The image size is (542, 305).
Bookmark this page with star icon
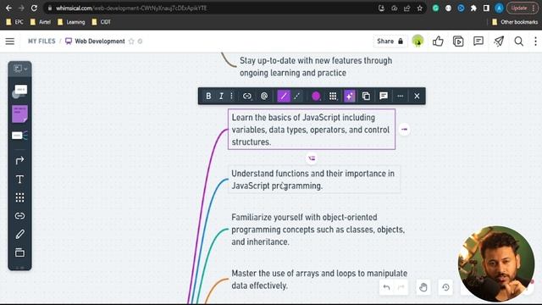tap(420, 8)
